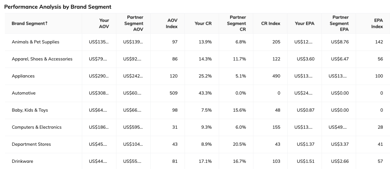
Task: Click Appliances CR Index value 490
Action: [276, 76]
